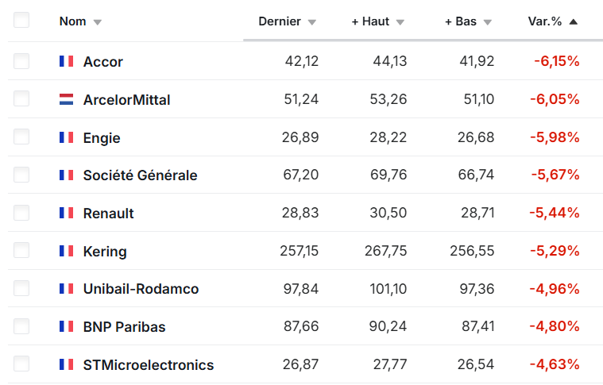This screenshot has height=385, width=603.
Task: Click the French flag icon beside Accor
Action: click(66, 61)
